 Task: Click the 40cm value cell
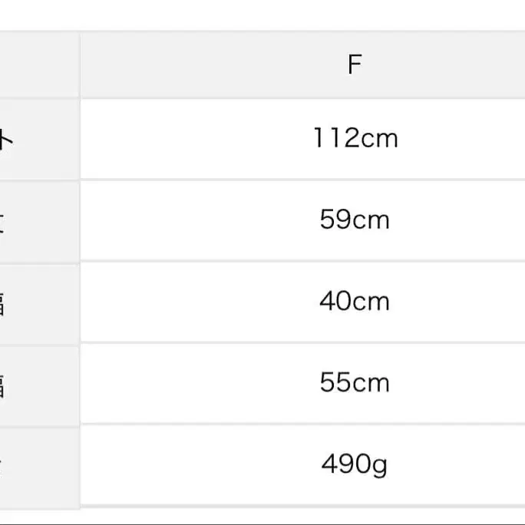click(x=355, y=302)
